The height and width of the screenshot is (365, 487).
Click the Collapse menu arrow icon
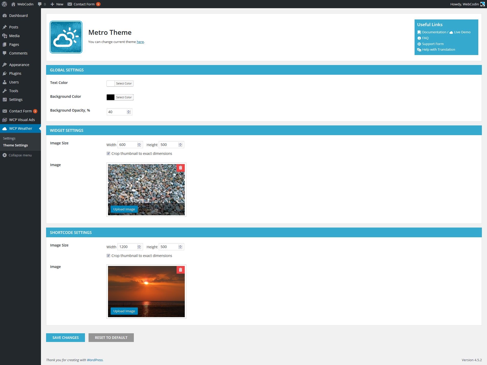click(5, 155)
